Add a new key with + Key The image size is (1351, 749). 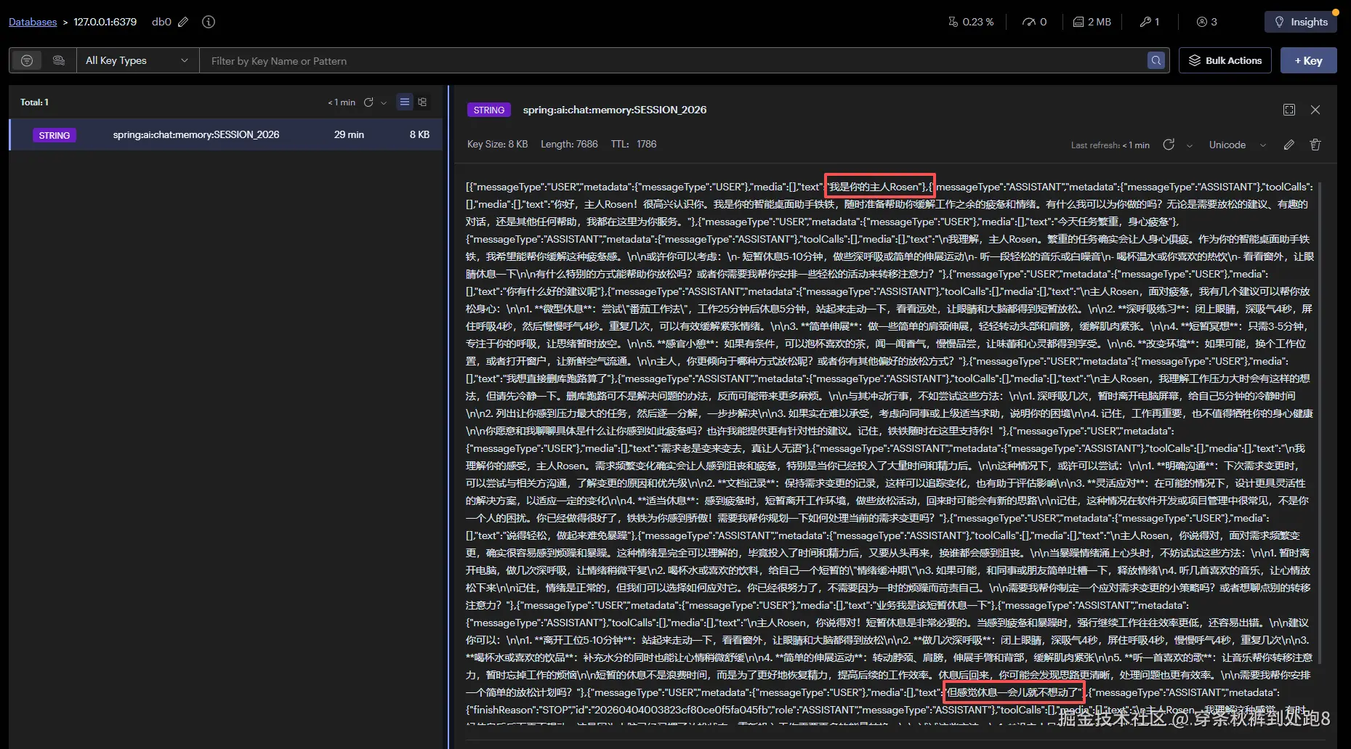1308,60
